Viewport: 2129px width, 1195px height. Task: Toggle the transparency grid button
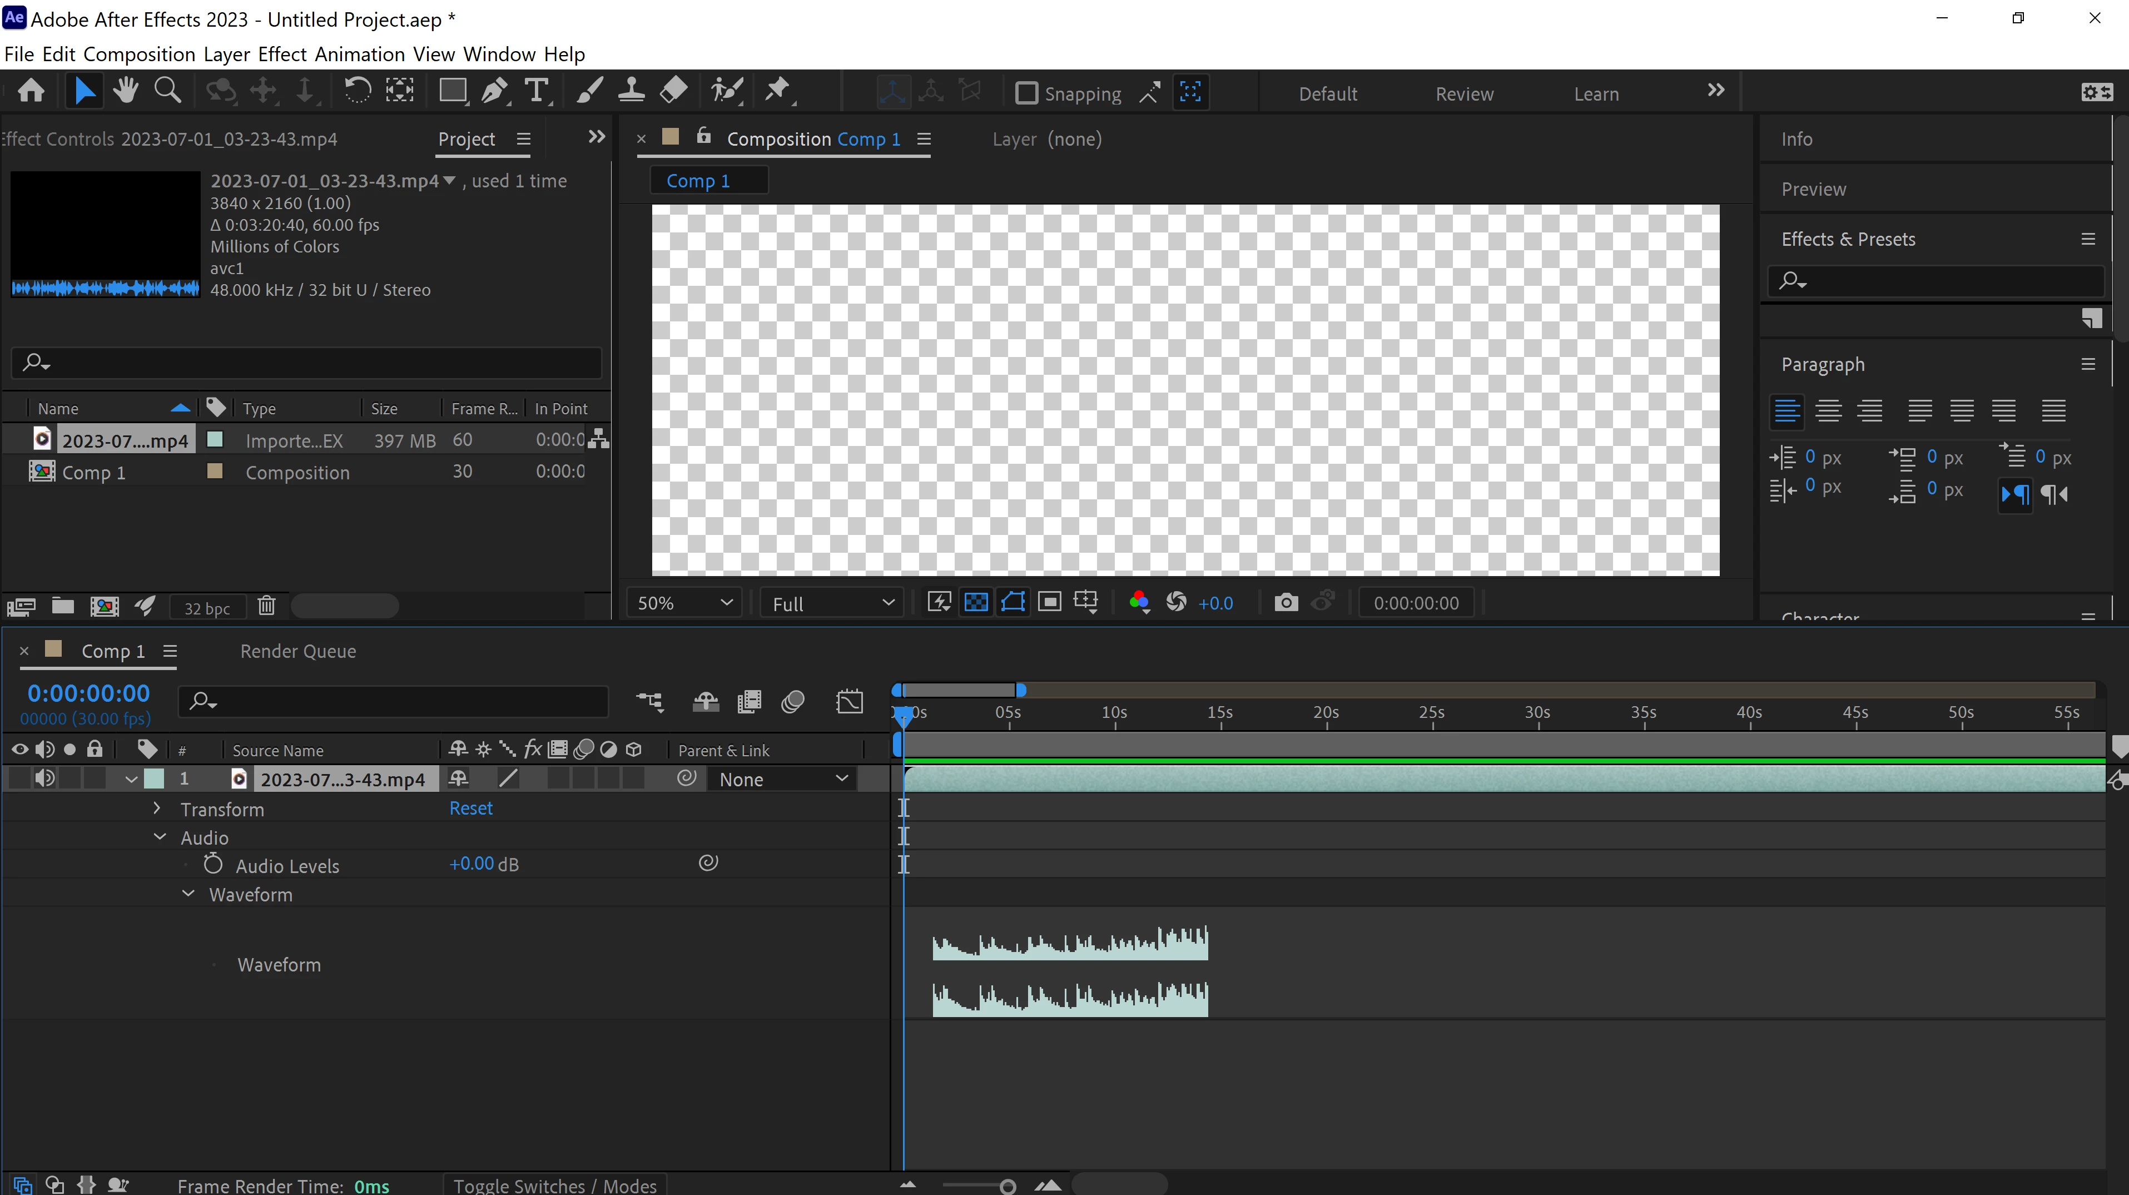point(976,602)
